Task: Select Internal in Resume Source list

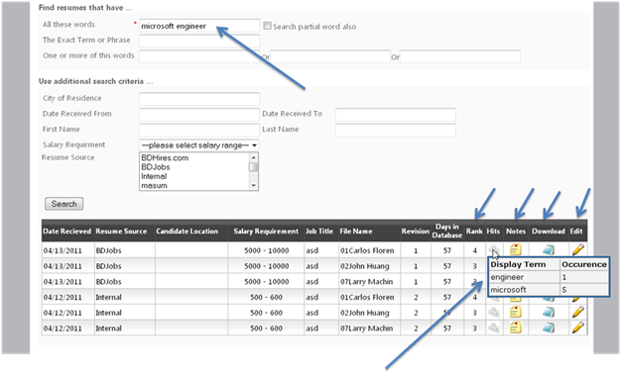Action: 154,176
